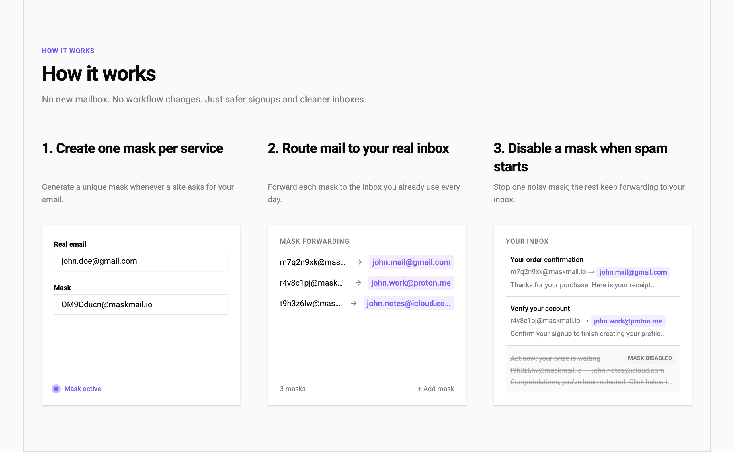The height and width of the screenshot is (452, 734).
Task: Click the arrow after the r4v8c1pj mask
Action: (358, 283)
